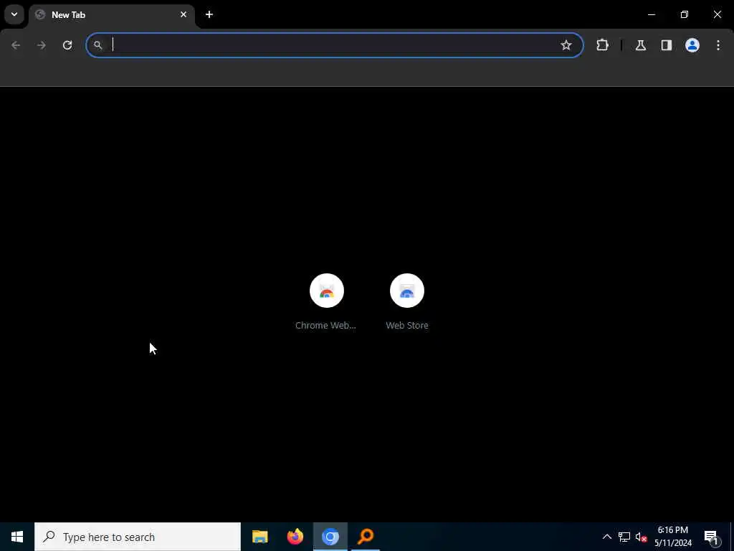Open the Windows Start menu

[17, 537]
